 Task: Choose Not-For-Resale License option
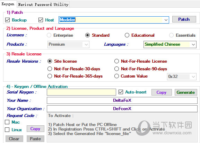[116, 61]
